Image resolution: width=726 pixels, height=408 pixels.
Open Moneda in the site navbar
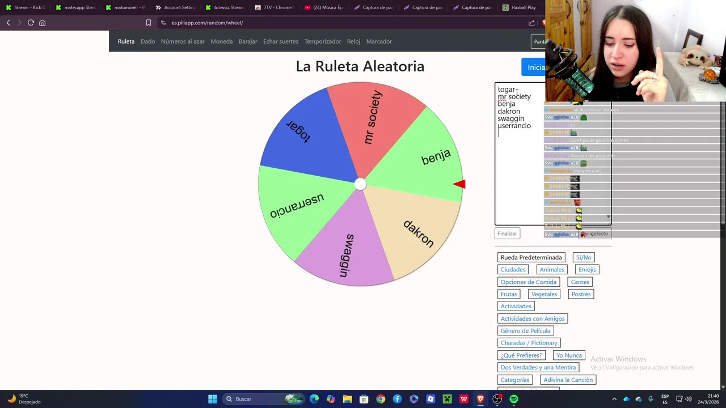tap(221, 41)
